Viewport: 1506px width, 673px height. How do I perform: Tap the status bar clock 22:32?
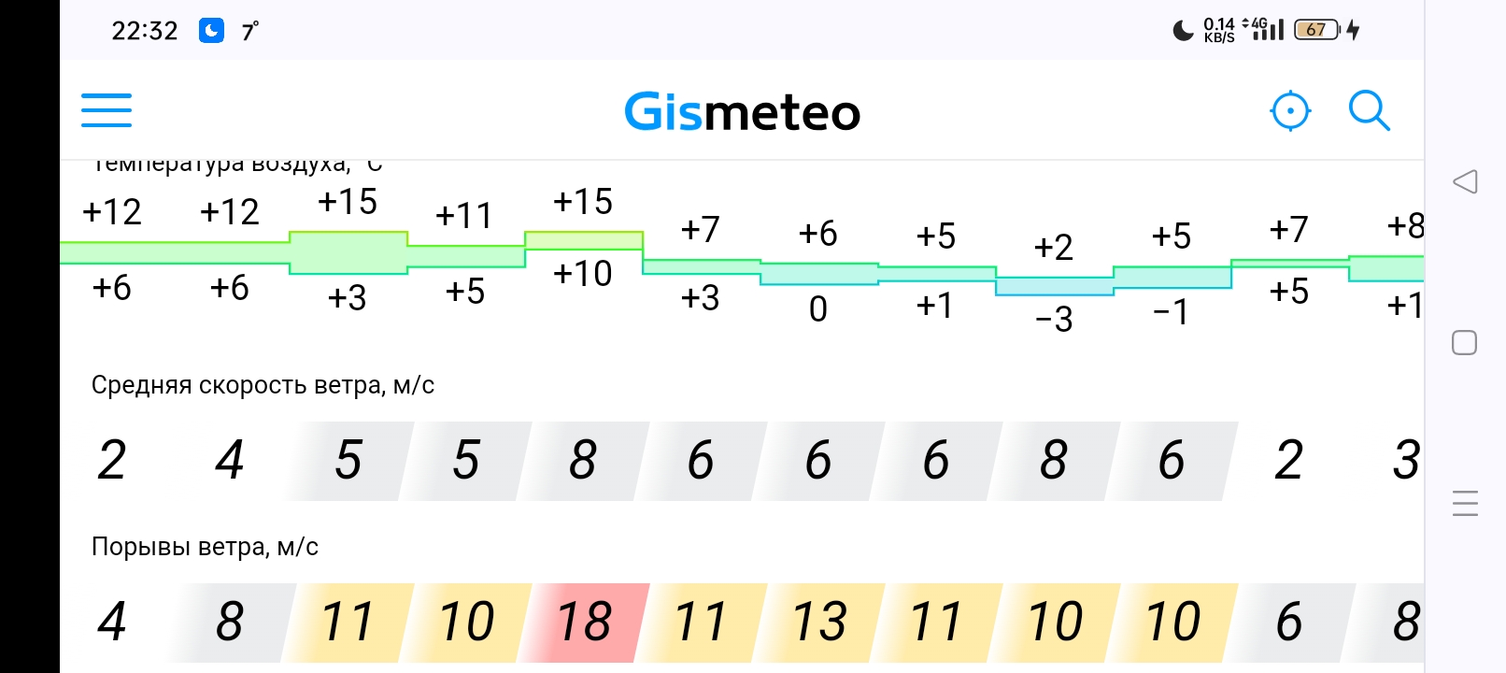click(145, 31)
